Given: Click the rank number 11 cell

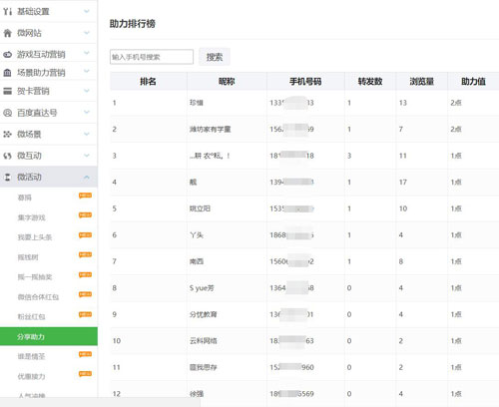Looking at the screenshot, I should (x=117, y=367).
